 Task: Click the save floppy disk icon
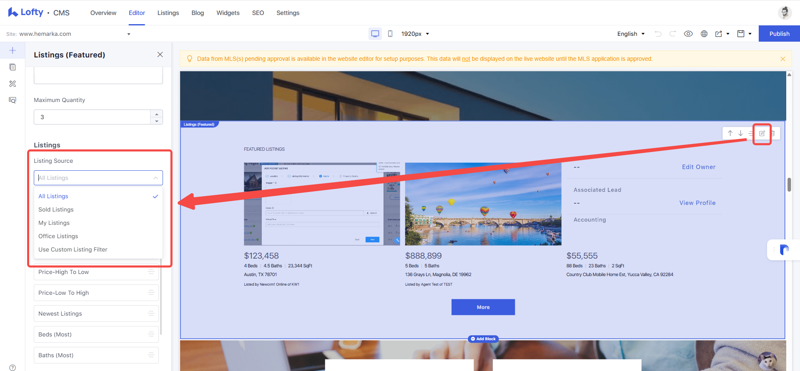click(x=741, y=34)
